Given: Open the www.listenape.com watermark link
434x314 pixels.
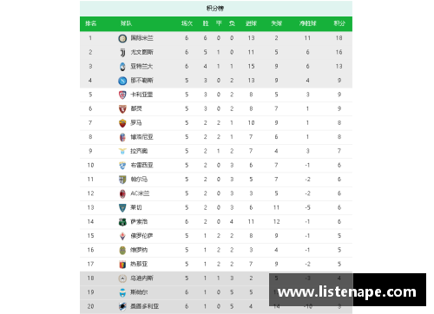Looking at the screenshot, I should [347, 291].
